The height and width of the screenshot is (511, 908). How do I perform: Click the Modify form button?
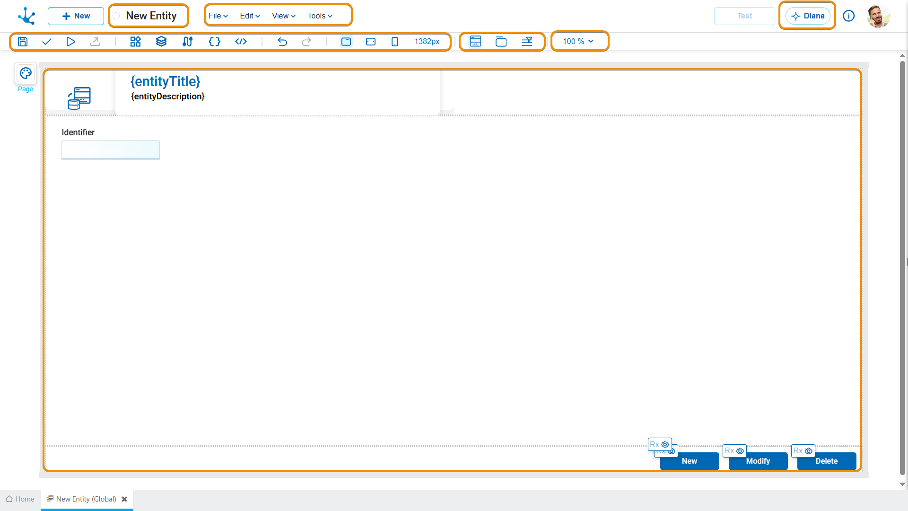pos(758,461)
